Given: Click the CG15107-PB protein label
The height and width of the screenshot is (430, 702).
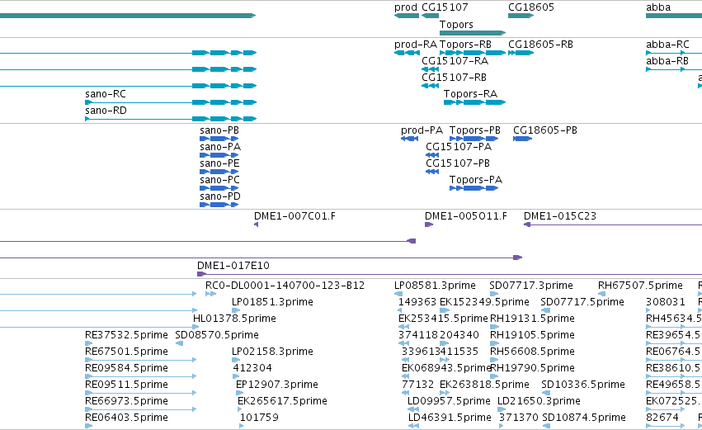Looking at the screenshot, I should click(x=458, y=163).
